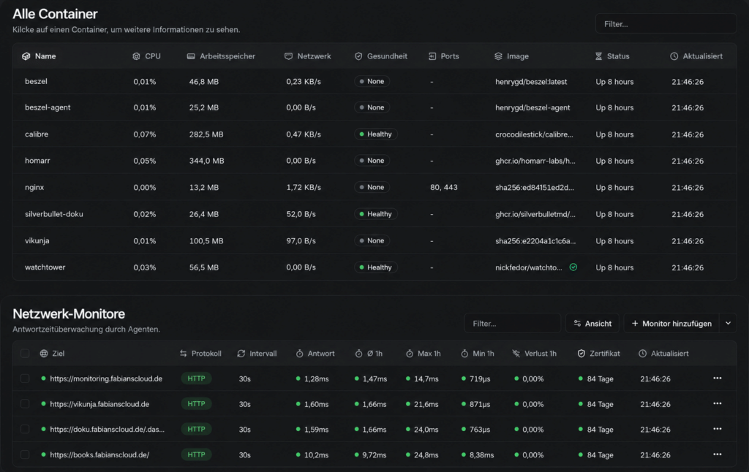
Task: Open actions menu for vikunja.fabianscloud.de
Action: [718, 404]
